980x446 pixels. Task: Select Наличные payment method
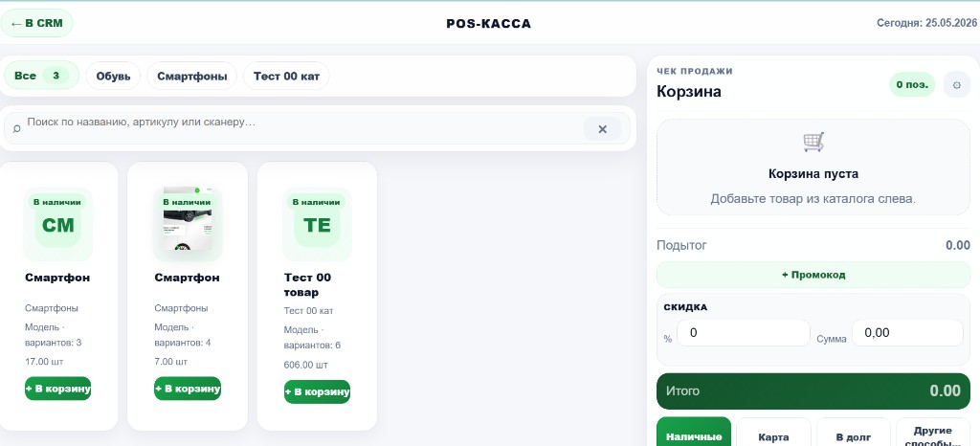[694, 436]
